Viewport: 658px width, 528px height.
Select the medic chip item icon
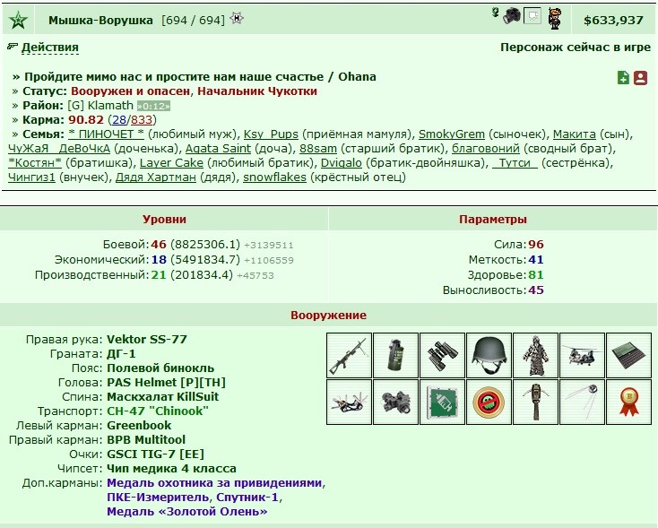pyautogui.click(x=442, y=402)
